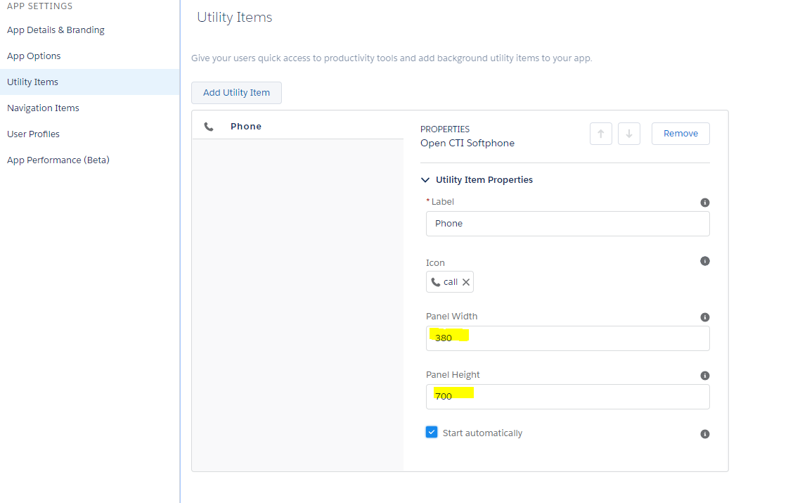
Task: Go to Navigation Items settings
Action: pyautogui.click(x=43, y=108)
